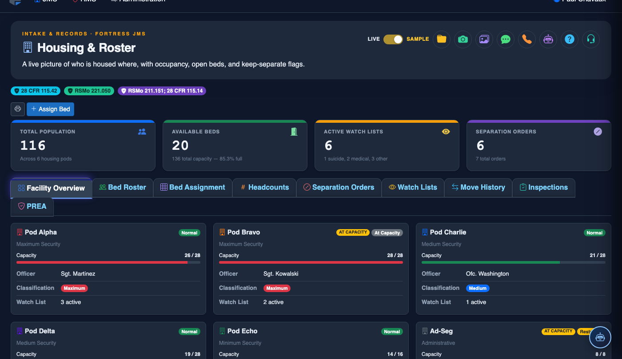Click the Pod Bravo capacity bar
The width and height of the screenshot is (622, 359).
click(311, 262)
